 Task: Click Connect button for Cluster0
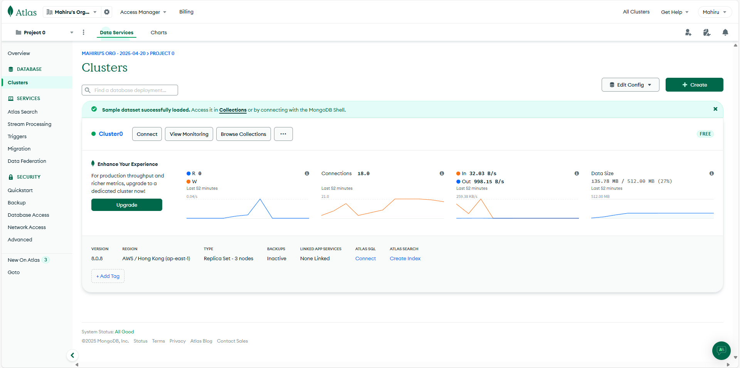coord(147,134)
